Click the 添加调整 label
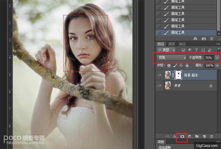The image size is (221, 149). 164,147
